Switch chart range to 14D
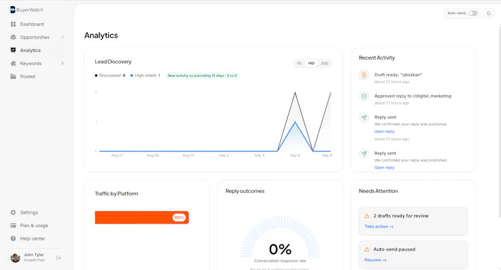The width and height of the screenshot is (501, 270). (x=311, y=63)
